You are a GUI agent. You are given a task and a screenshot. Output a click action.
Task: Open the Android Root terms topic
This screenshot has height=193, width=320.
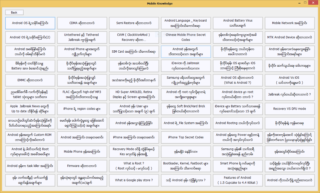tap(30, 152)
